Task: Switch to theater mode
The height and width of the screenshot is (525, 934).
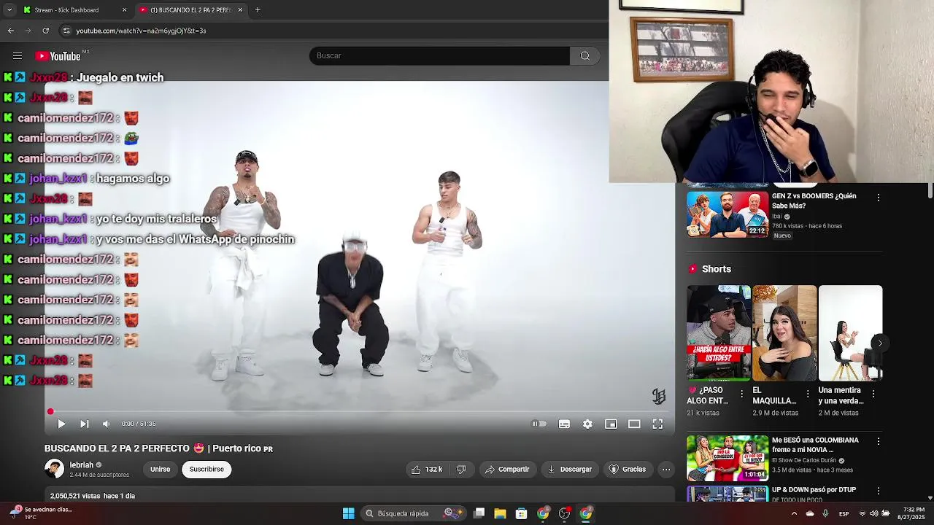Action: [634, 424]
